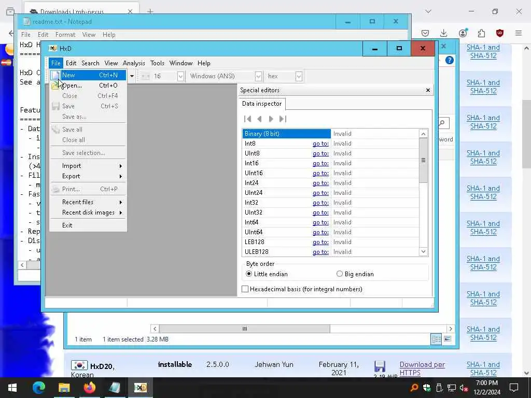Image resolution: width=531 pixels, height=398 pixels.
Task: Open Firefox downloads arrow icon
Action: click(x=444, y=33)
